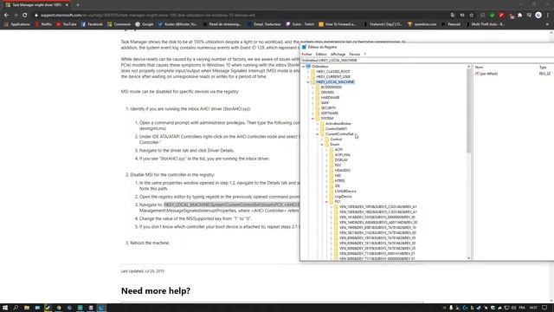Open the YouTube bookmark
The image size is (554, 312).
coord(67,24)
